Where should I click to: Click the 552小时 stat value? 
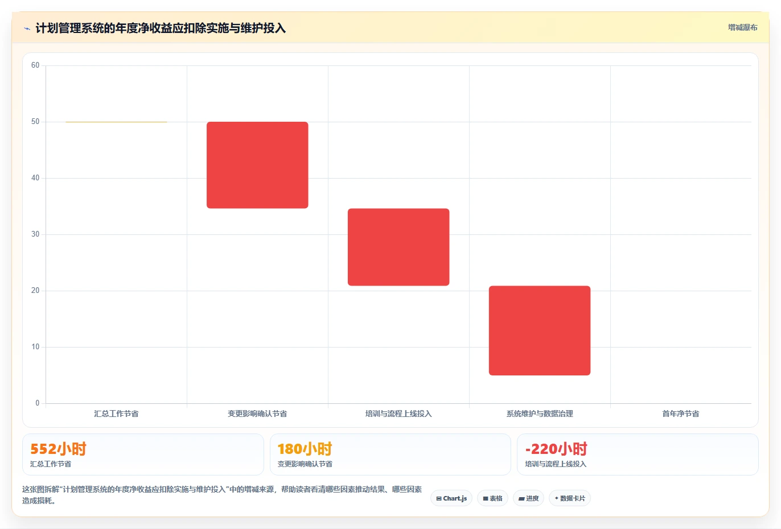(x=58, y=449)
